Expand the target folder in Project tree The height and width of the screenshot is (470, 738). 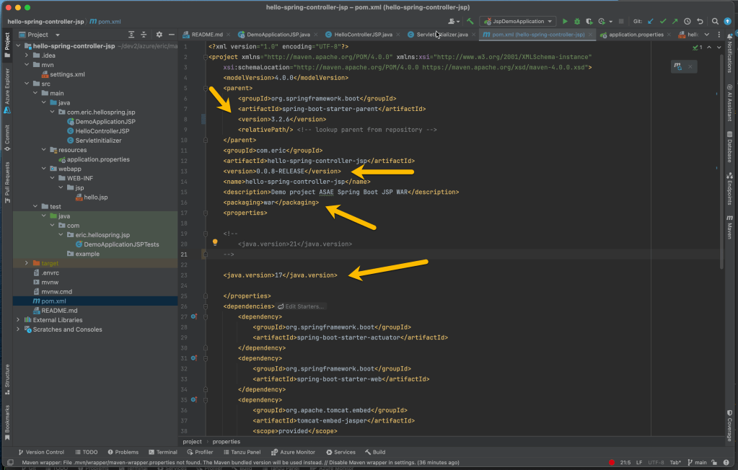[x=27, y=263]
